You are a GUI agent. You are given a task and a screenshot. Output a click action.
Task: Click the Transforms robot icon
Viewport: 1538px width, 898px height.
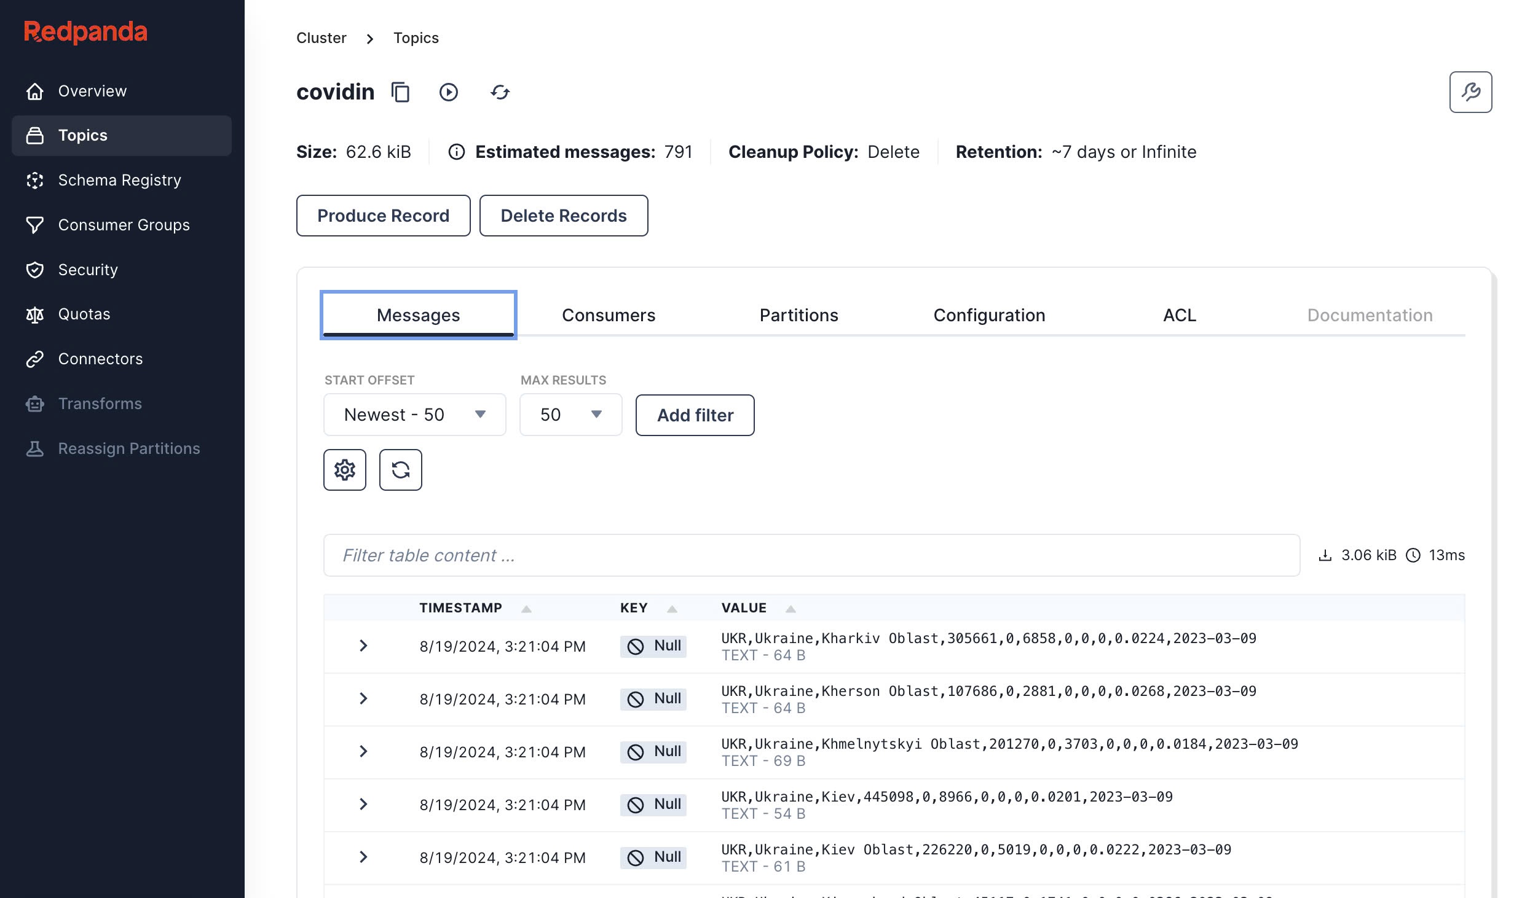[35, 404]
